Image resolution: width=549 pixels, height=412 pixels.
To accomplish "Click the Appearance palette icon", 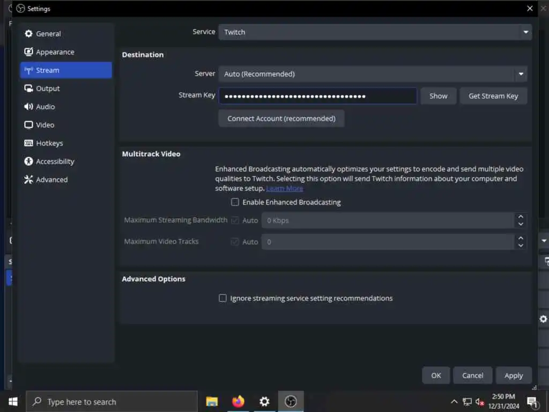I will point(28,52).
